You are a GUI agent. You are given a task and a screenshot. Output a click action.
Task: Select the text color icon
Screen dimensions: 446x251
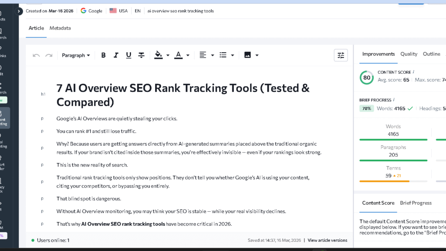click(x=179, y=55)
